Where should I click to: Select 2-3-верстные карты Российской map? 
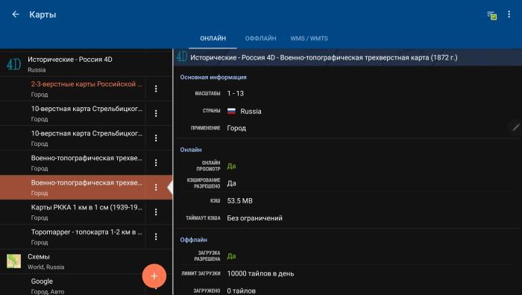tap(72, 89)
